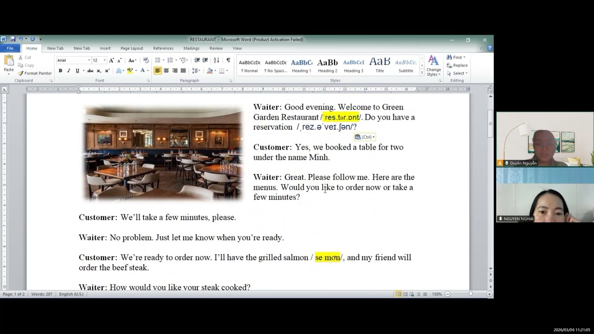Open the font name dropdown
The image size is (594, 334).
coord(89,60)
